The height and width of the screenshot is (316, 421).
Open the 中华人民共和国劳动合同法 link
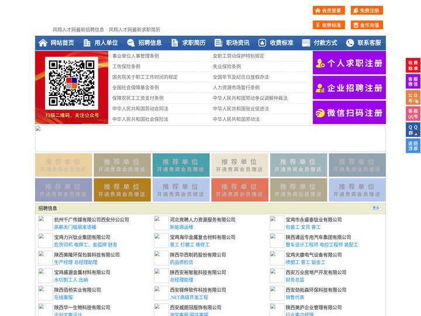(x=140, y=109)
